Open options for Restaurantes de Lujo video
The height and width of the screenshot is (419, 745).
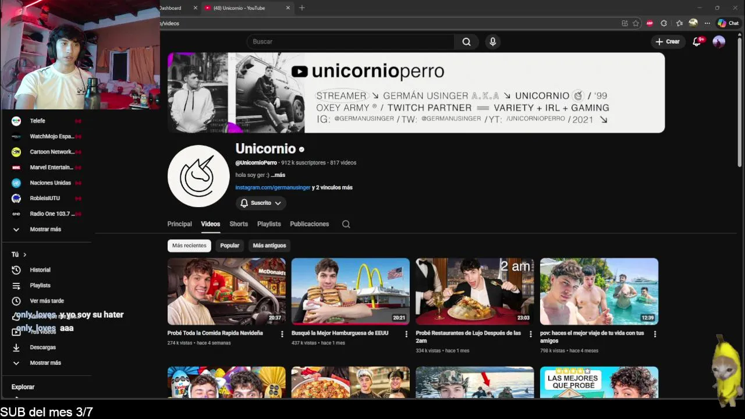[530, 334]
